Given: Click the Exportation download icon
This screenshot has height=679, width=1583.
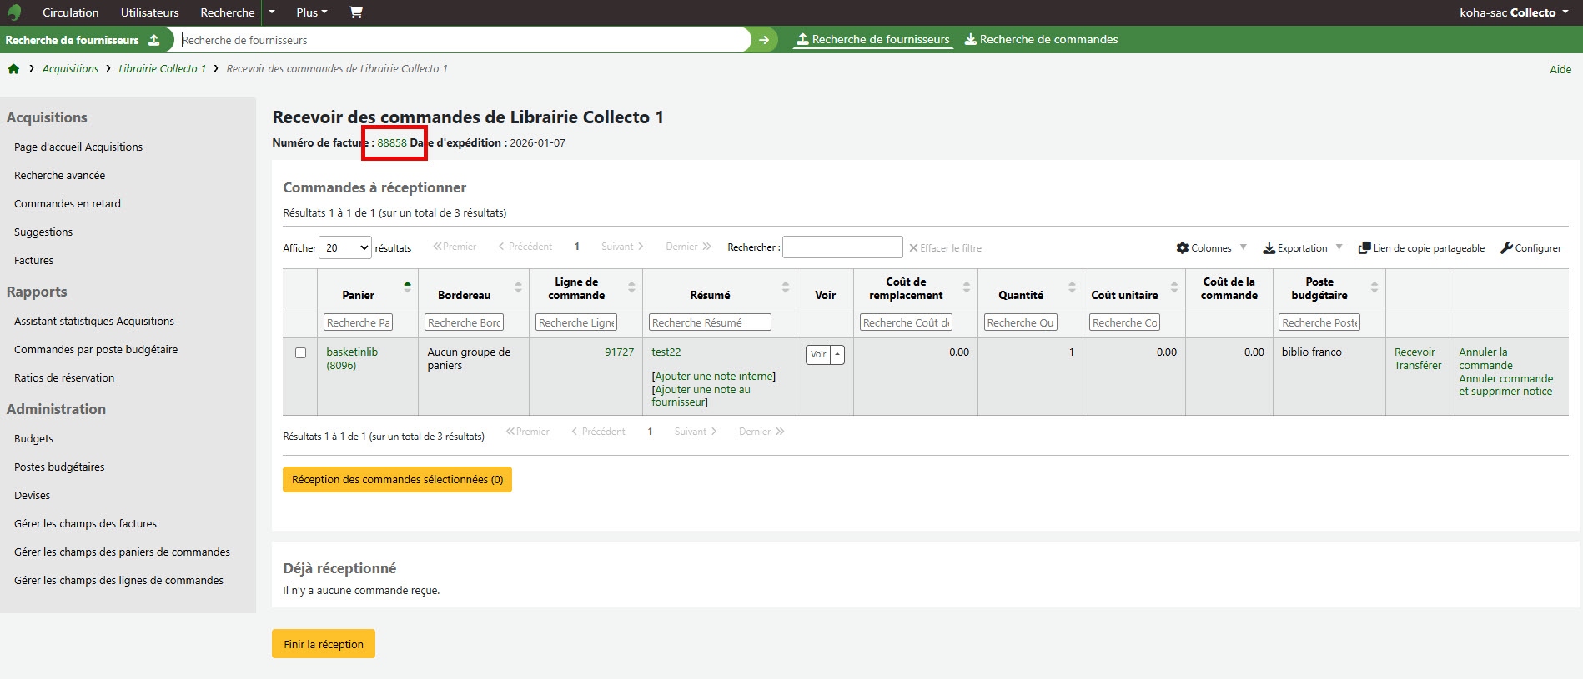Looking at the screenshot, I should pos(1269,248).
